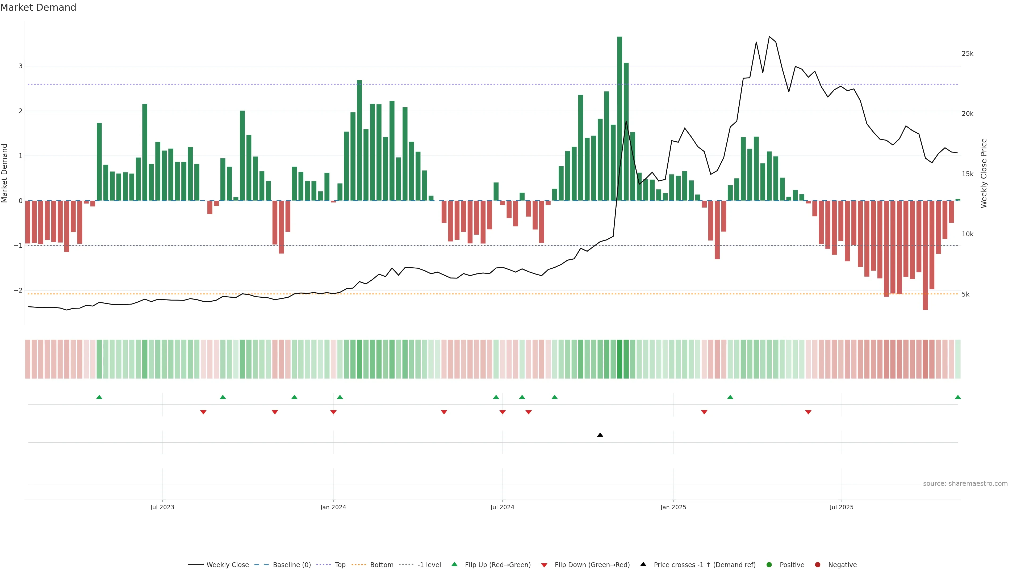Screen dimensions: 1021x574
Task: Click the green Positive circle legend icon
Action: 769,564
